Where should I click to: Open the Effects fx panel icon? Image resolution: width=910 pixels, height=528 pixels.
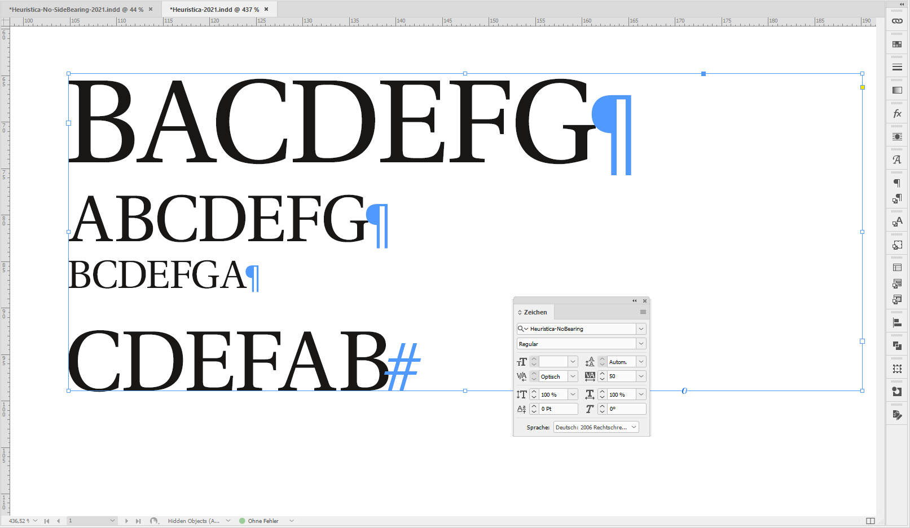(x=896, y=113)
